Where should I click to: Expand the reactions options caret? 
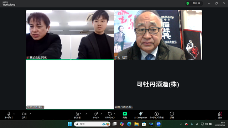(115, 114)
